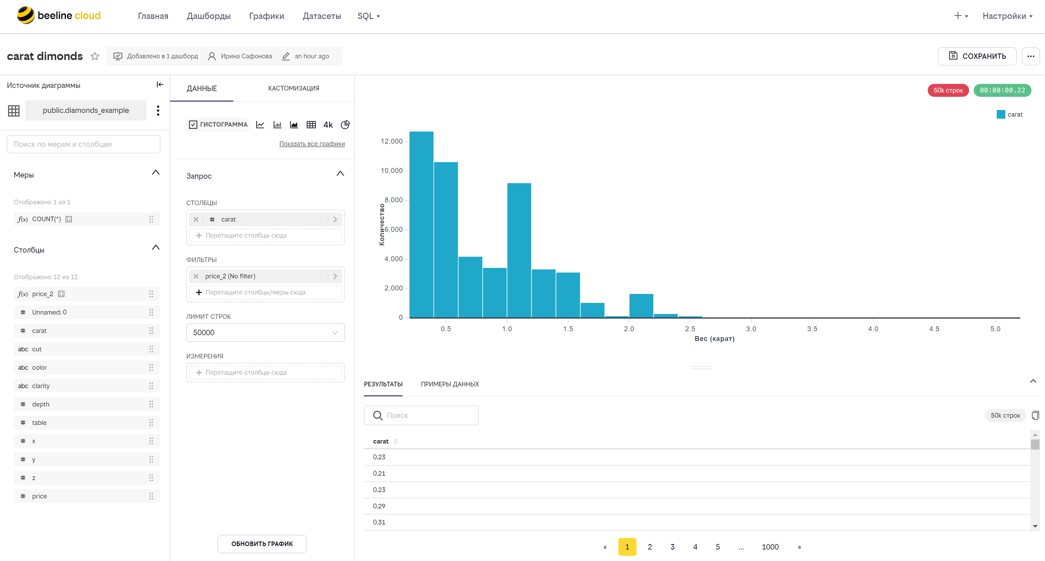Focus the measures and columns search field
1045x561 pixels.
coord(84,144)
